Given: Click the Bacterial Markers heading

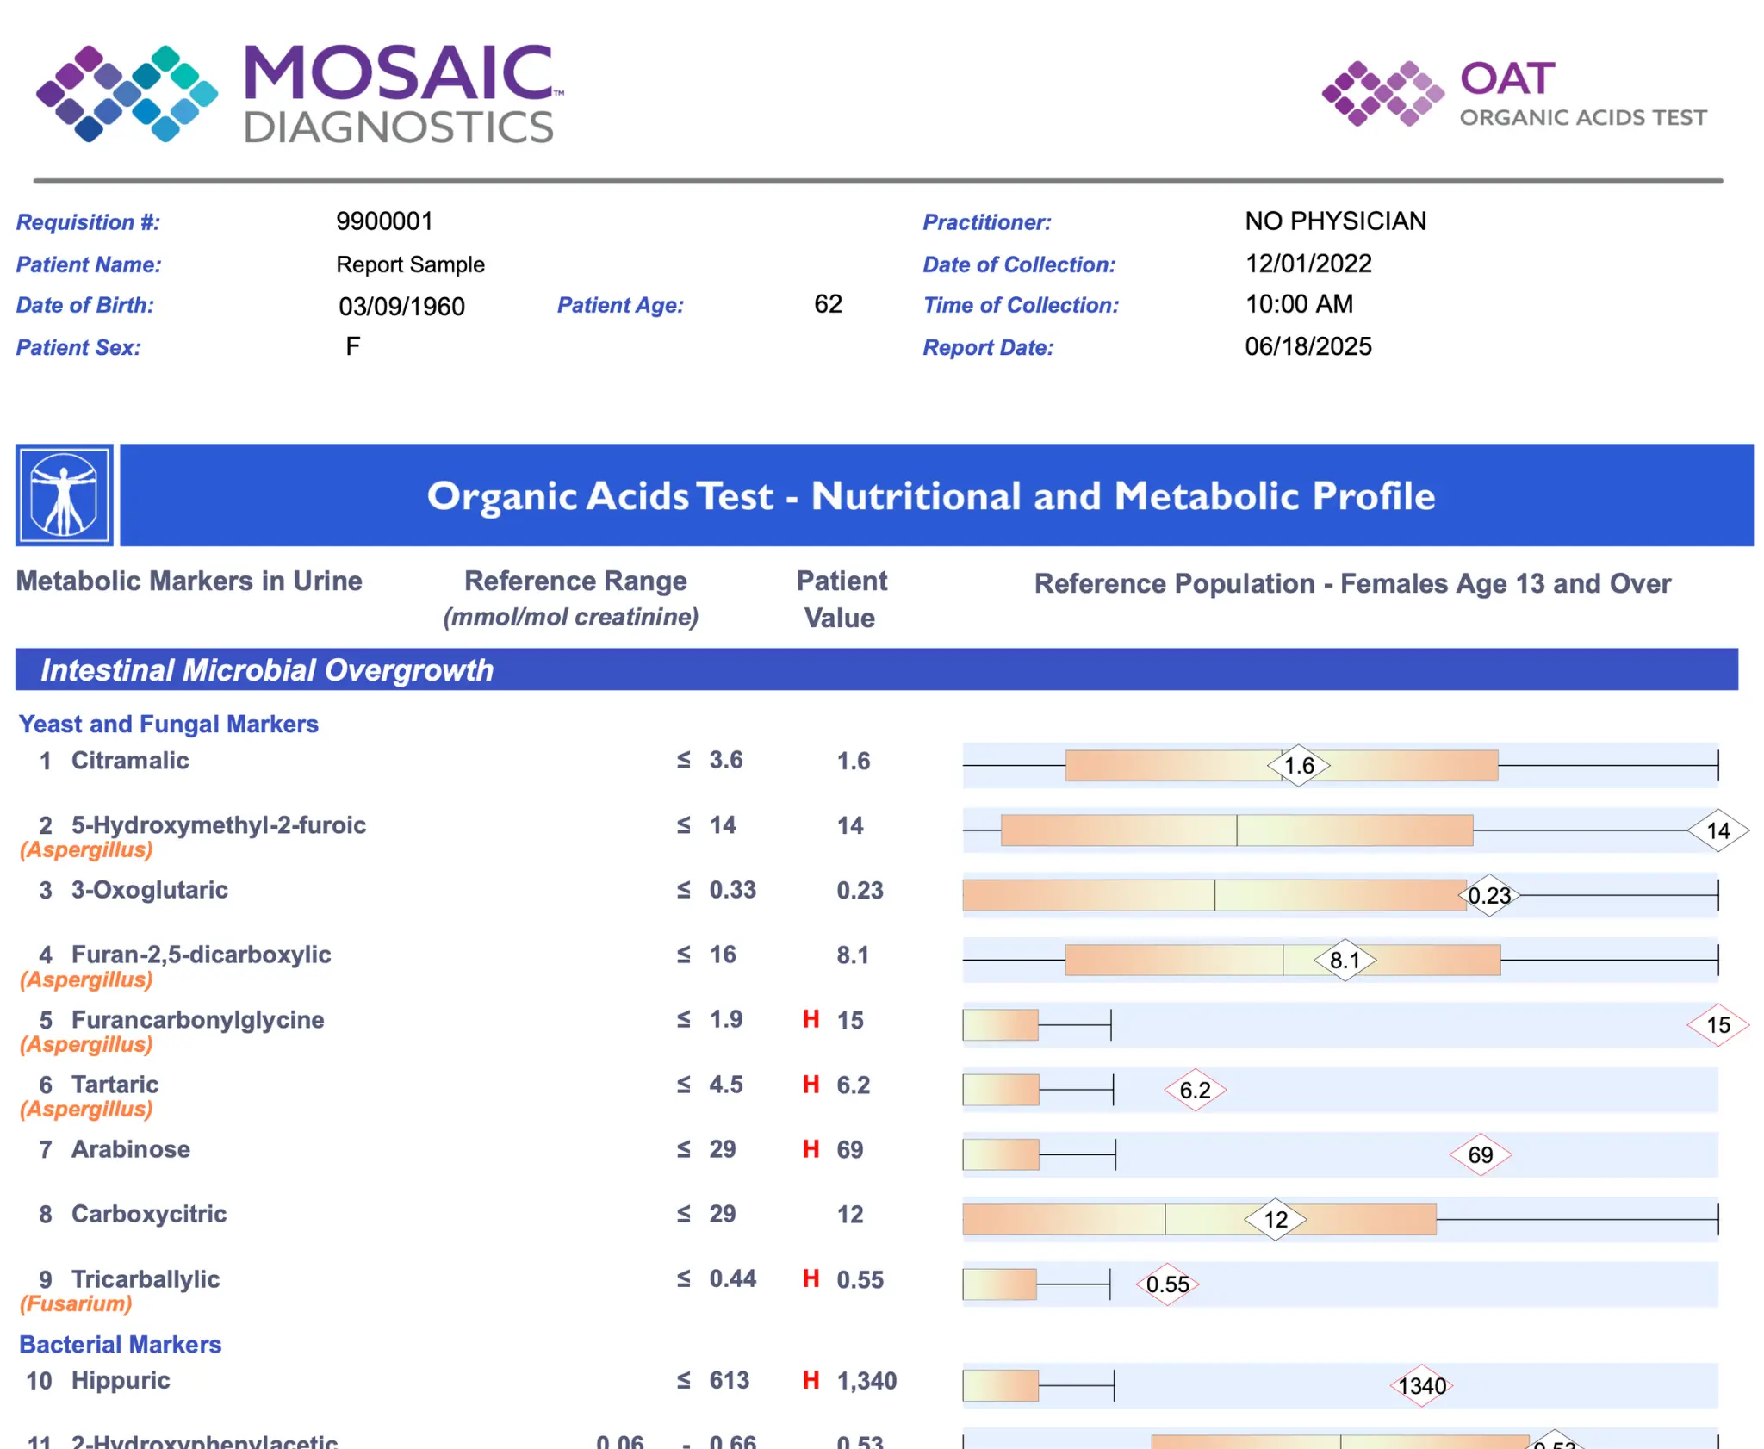Looking at the screenshot, I should point(121,1344).
